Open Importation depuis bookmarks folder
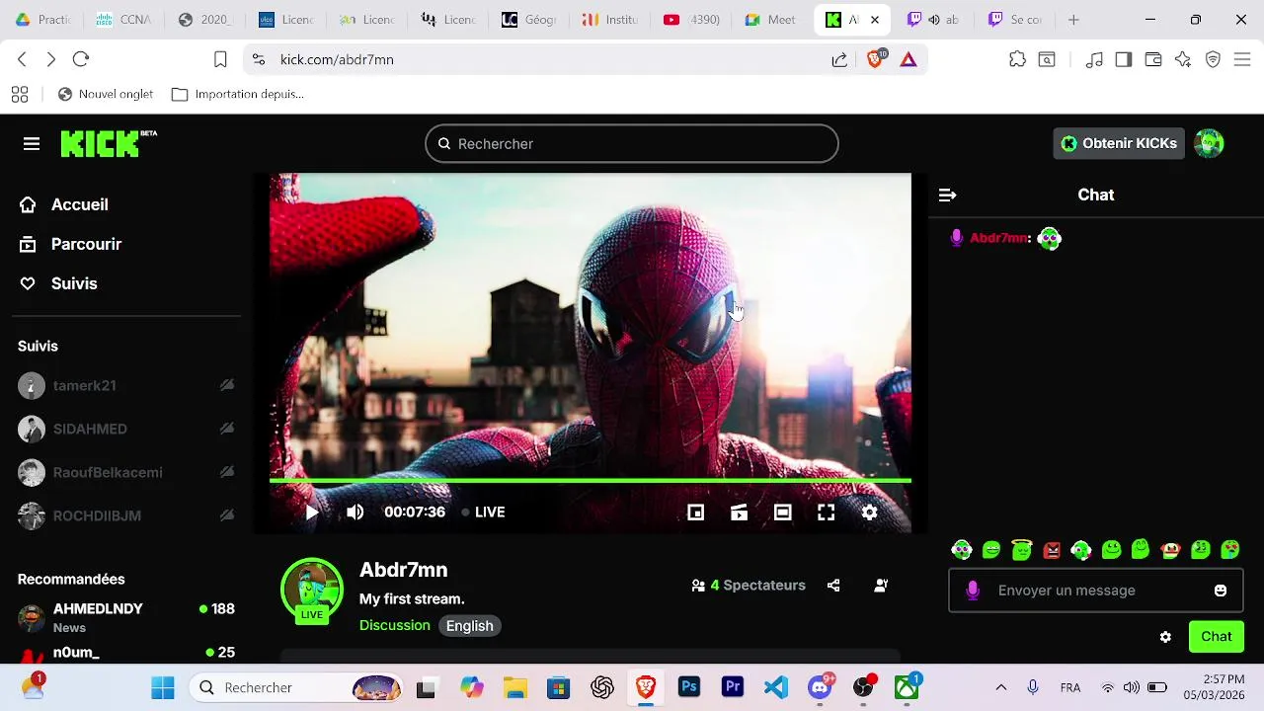The height and width of the screenshot is (711, 1264). (237, 94)
